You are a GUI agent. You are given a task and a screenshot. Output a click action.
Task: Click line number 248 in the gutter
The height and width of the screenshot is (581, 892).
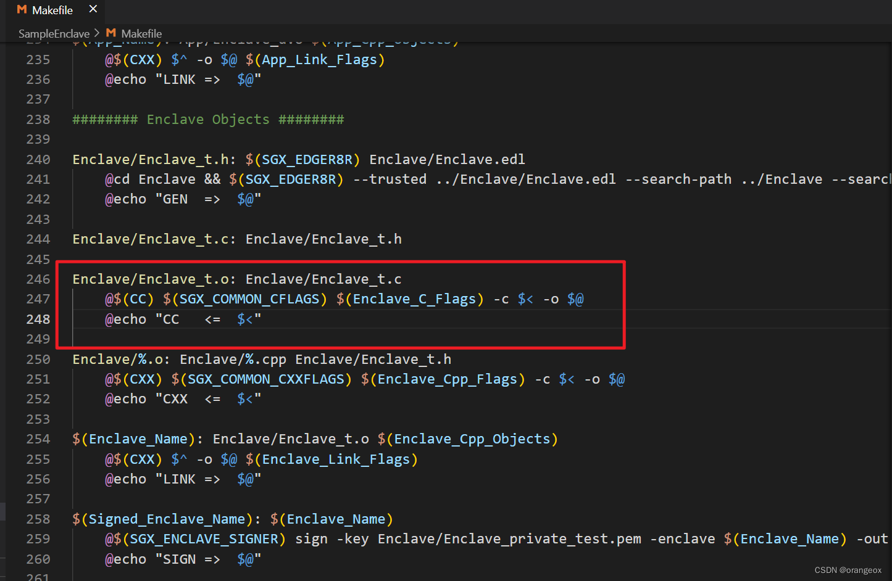point(38,319)
